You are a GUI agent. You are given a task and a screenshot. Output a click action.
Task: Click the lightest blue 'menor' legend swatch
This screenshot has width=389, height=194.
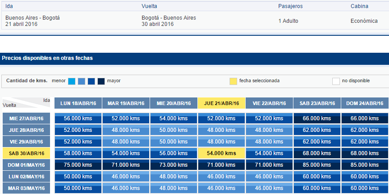pyautogui.click(x=72, y=81)
